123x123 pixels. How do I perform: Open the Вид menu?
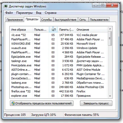click(39, 13)
